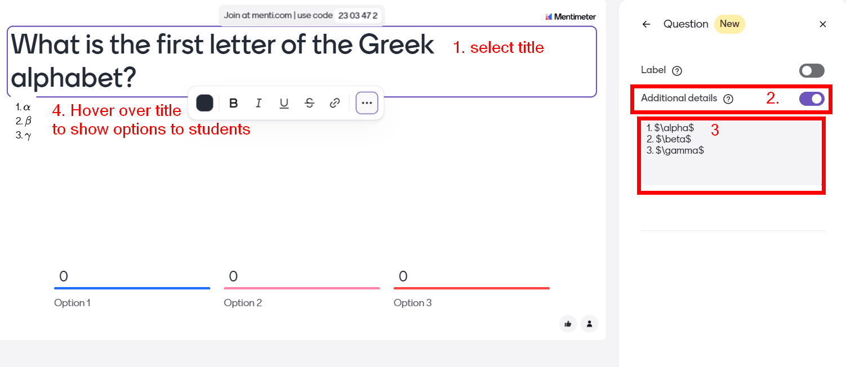
Task: Enable the Label toggle
Action: click(812, 70)
